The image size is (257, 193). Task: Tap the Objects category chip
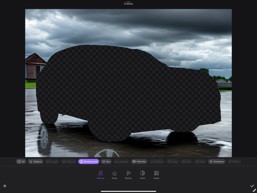point(69,162)
